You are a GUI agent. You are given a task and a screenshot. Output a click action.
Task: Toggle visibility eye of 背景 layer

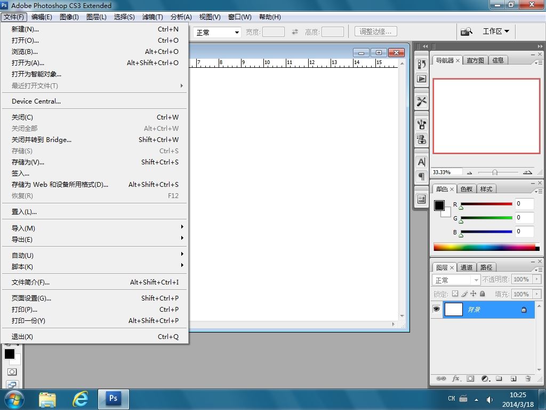pos(436,309)
